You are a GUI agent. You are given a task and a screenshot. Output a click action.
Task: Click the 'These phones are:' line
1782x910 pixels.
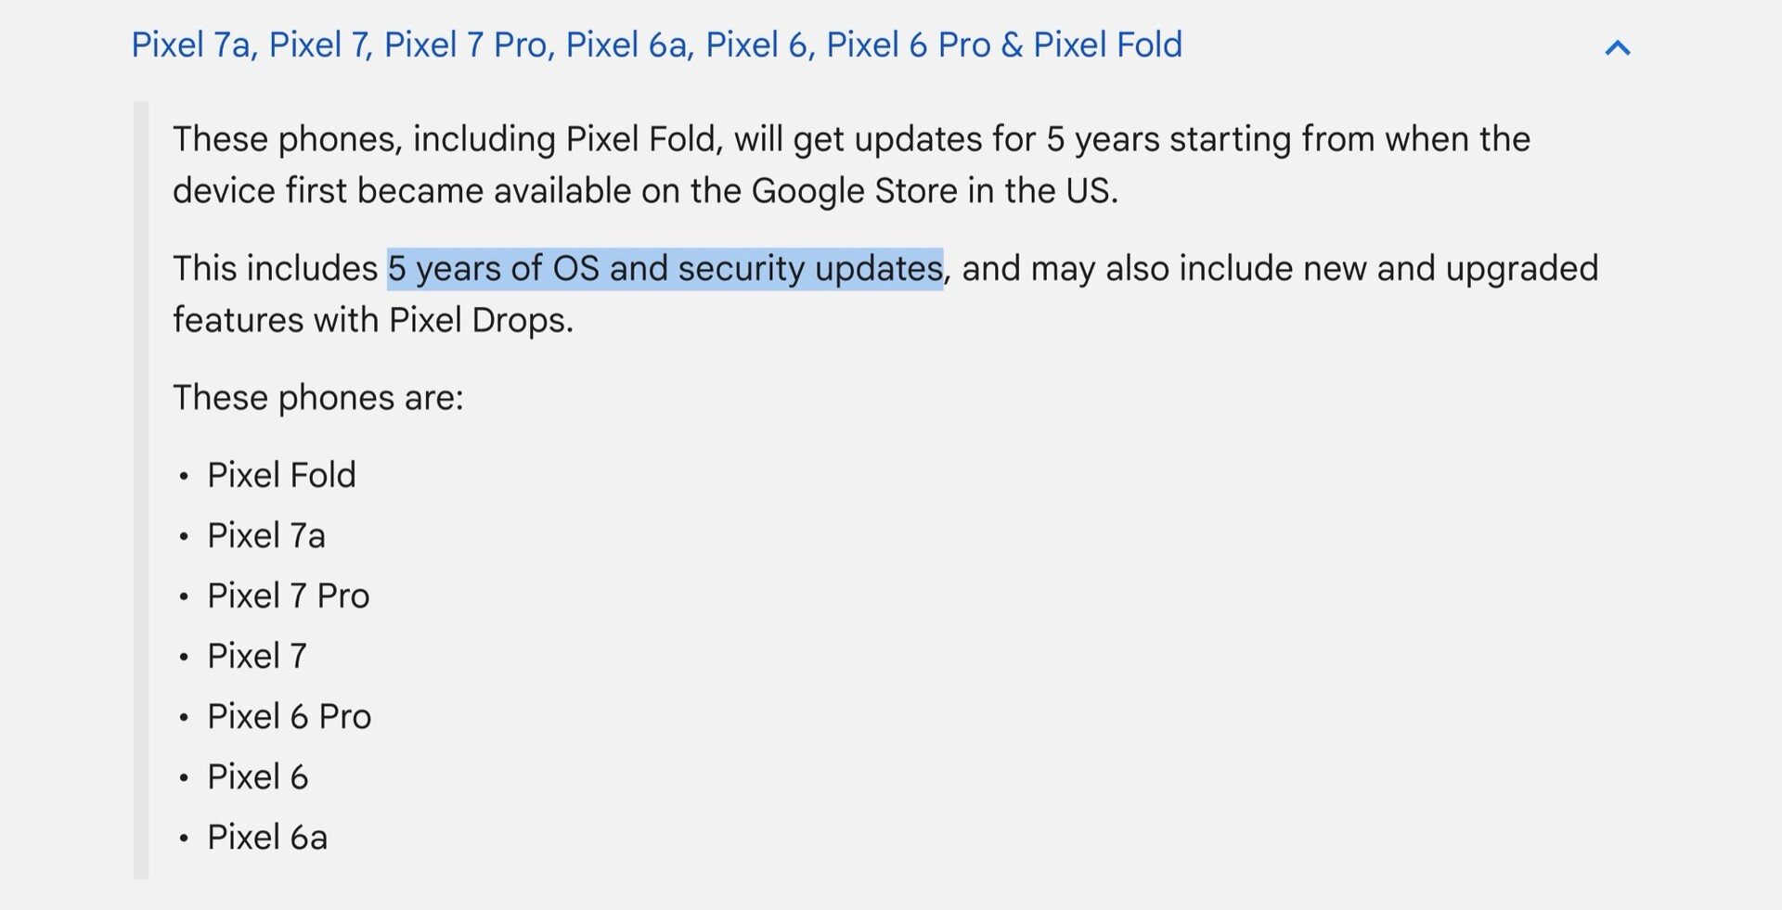click(x=318, y=398)
